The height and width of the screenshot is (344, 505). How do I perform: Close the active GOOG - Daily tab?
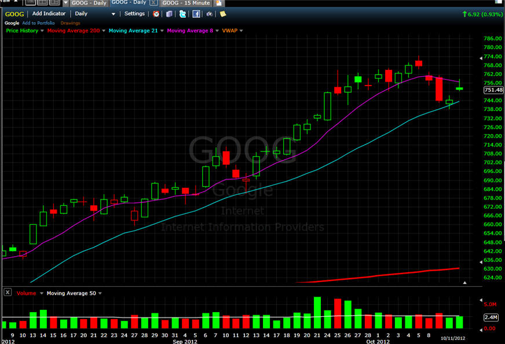click(154, 2)
